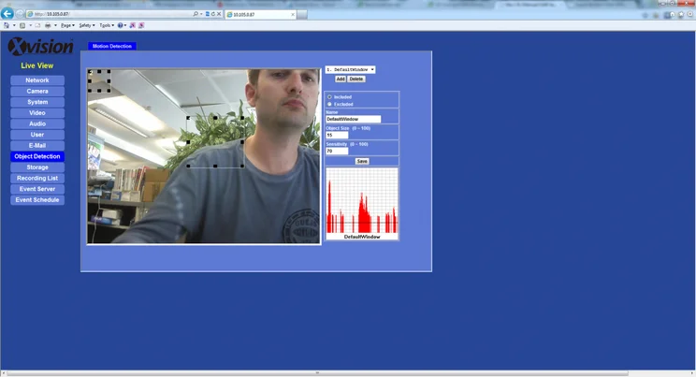Open the Object Detection menu item
Viewport: 696px width, 377px height.
tap(37, 156)
